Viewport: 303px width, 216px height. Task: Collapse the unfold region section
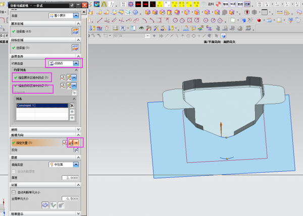[x=78, y=24]
